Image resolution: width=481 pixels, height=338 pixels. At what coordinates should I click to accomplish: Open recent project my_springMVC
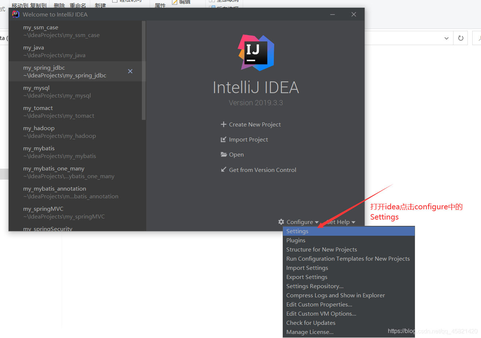pyautogui.click(x=75, y=213)
